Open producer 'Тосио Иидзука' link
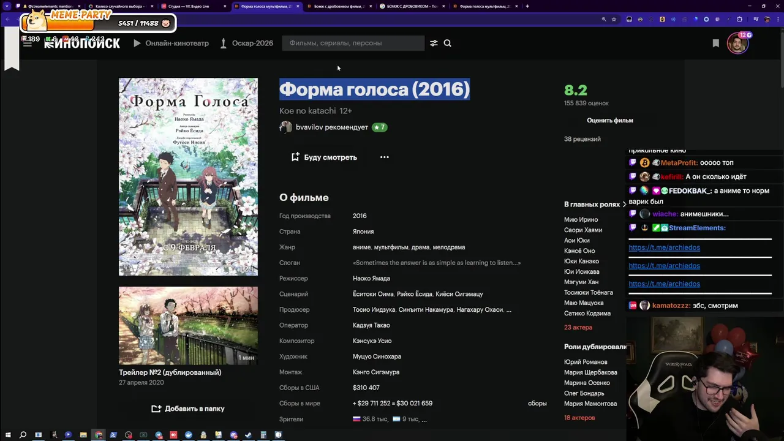Image resolution: width=784 pixels, height=441 pixels. click(374, 310)
